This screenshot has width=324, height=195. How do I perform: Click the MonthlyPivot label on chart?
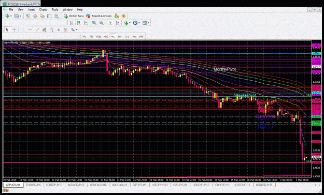pyautogui.click(x=224, y=69)
